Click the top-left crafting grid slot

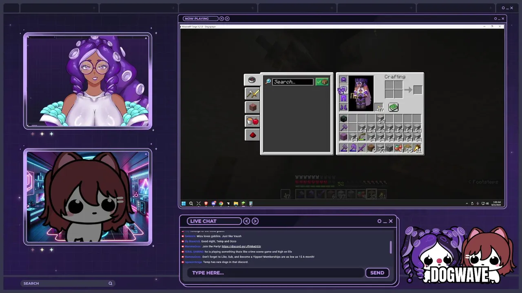tap(389, 85)
